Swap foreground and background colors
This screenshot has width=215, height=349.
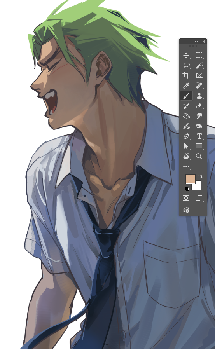click(x=200, y=176)
